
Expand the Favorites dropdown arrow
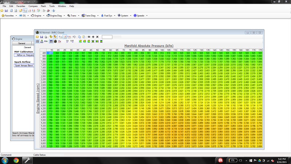(16, 16)
